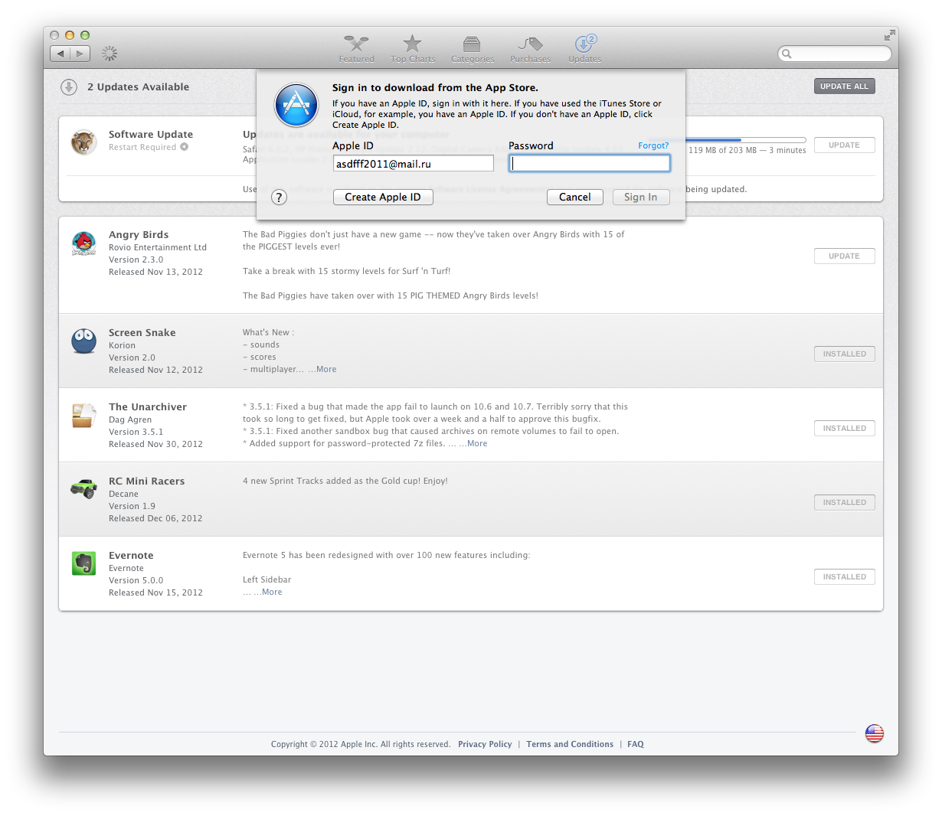942x816 pixels.
Task: Update Angry Birds
Action: coord(845,256)
